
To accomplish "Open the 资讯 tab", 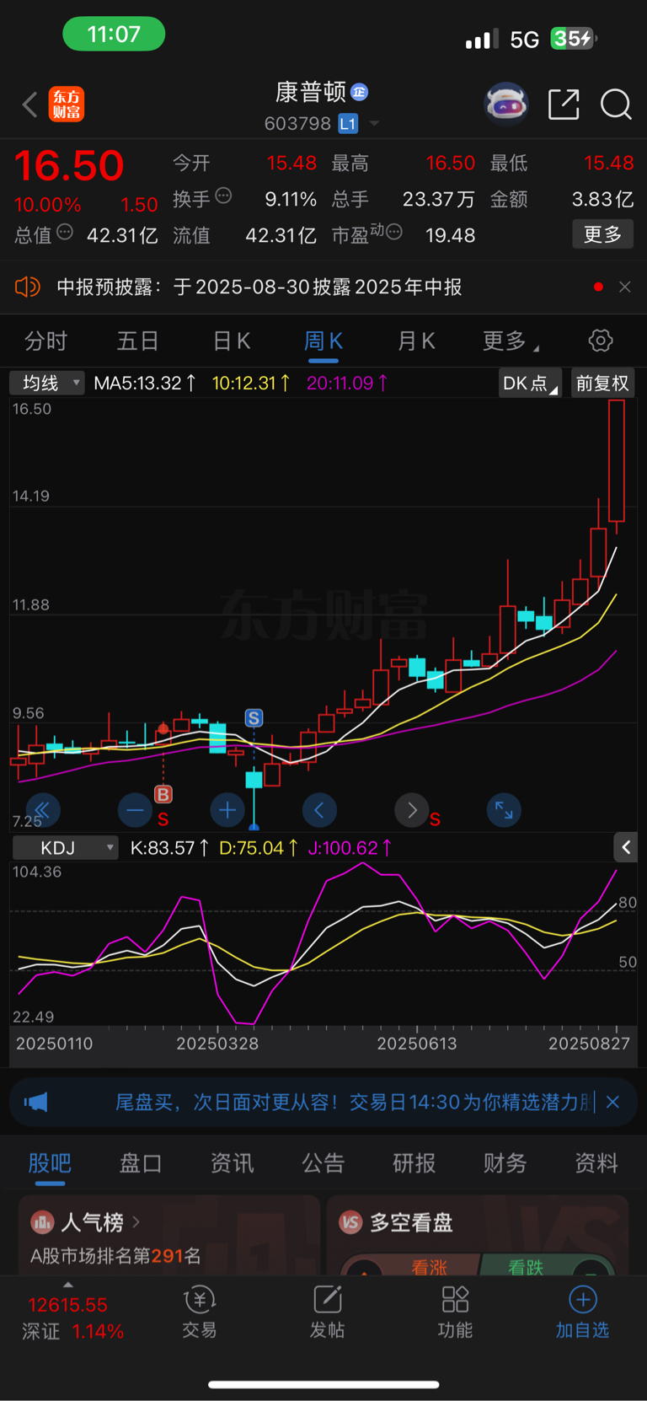I will point(232,1163).
